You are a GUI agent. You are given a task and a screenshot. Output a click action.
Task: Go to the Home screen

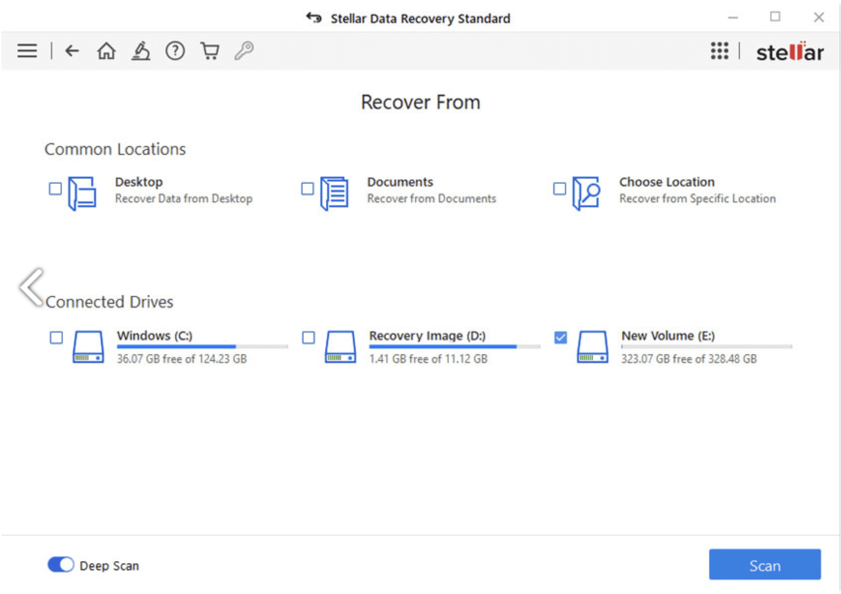pos(107,50)
